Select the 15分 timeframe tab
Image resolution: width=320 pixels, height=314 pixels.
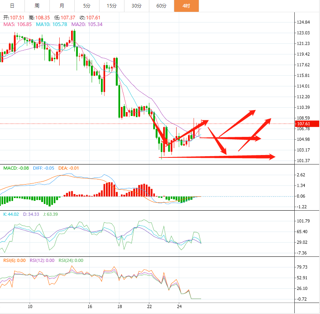point(112,6)
